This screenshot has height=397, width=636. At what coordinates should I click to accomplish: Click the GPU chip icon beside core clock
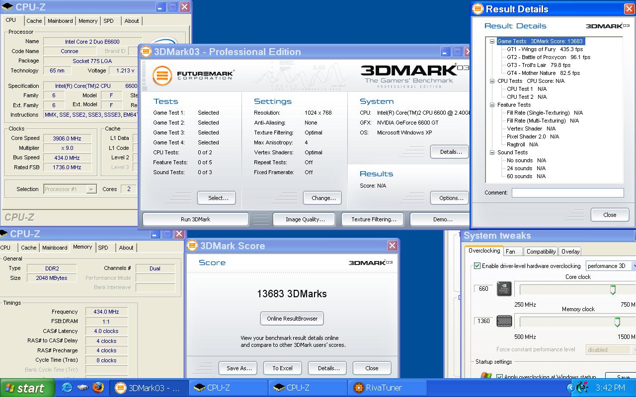pyautogui.click(x=504, y=289)
